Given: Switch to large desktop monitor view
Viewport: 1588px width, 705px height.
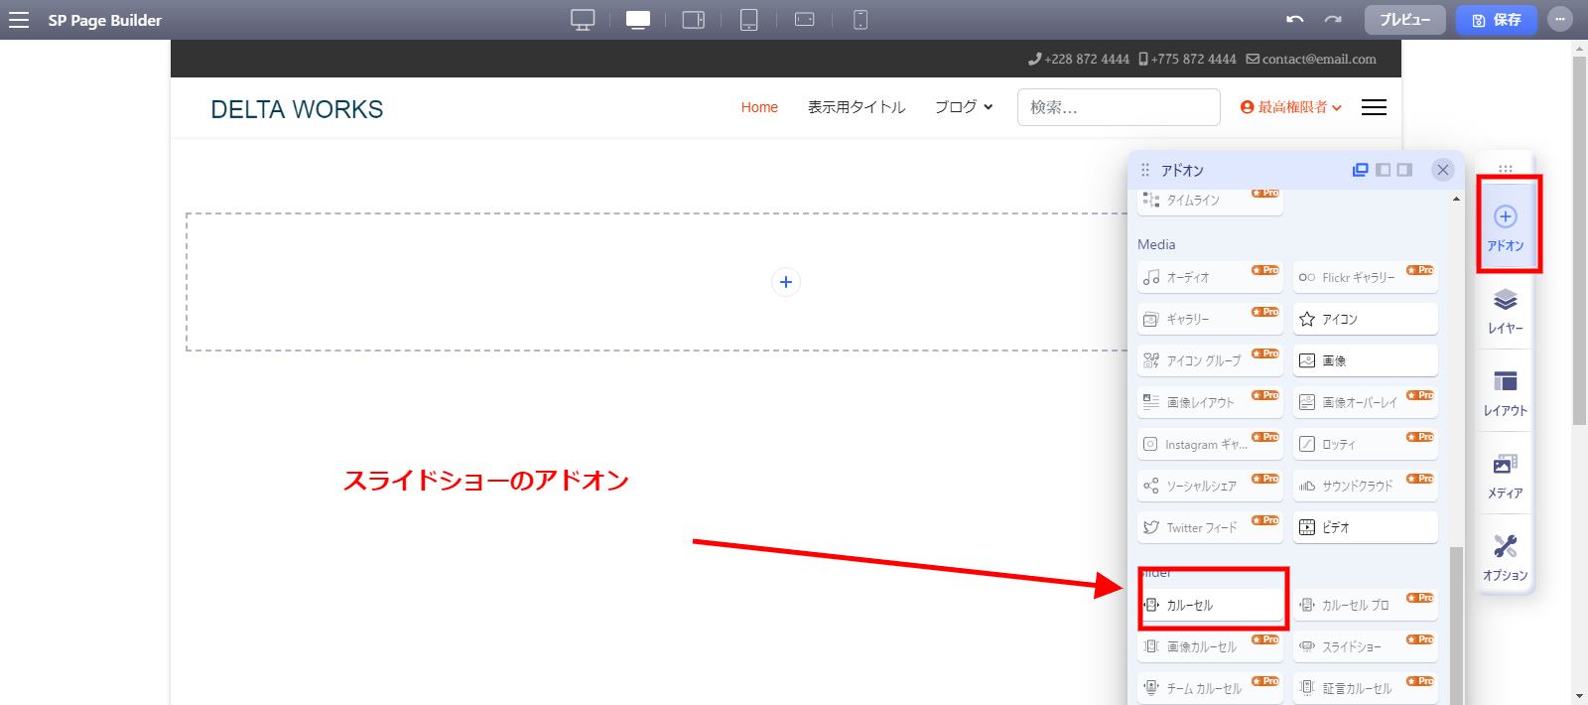Looking at the screenshot, I should click(583, 20).
